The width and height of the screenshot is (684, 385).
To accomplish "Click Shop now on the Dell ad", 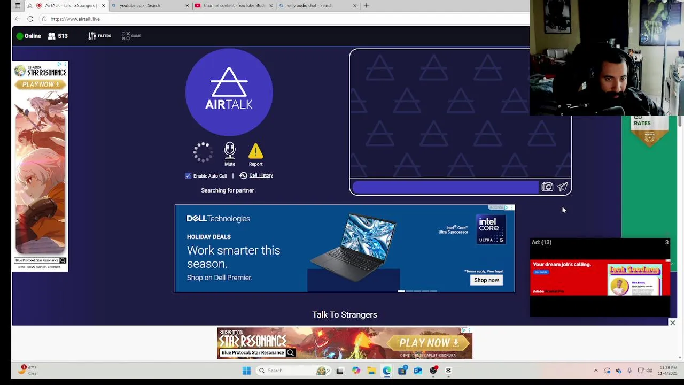I will (x=486, y=280).
